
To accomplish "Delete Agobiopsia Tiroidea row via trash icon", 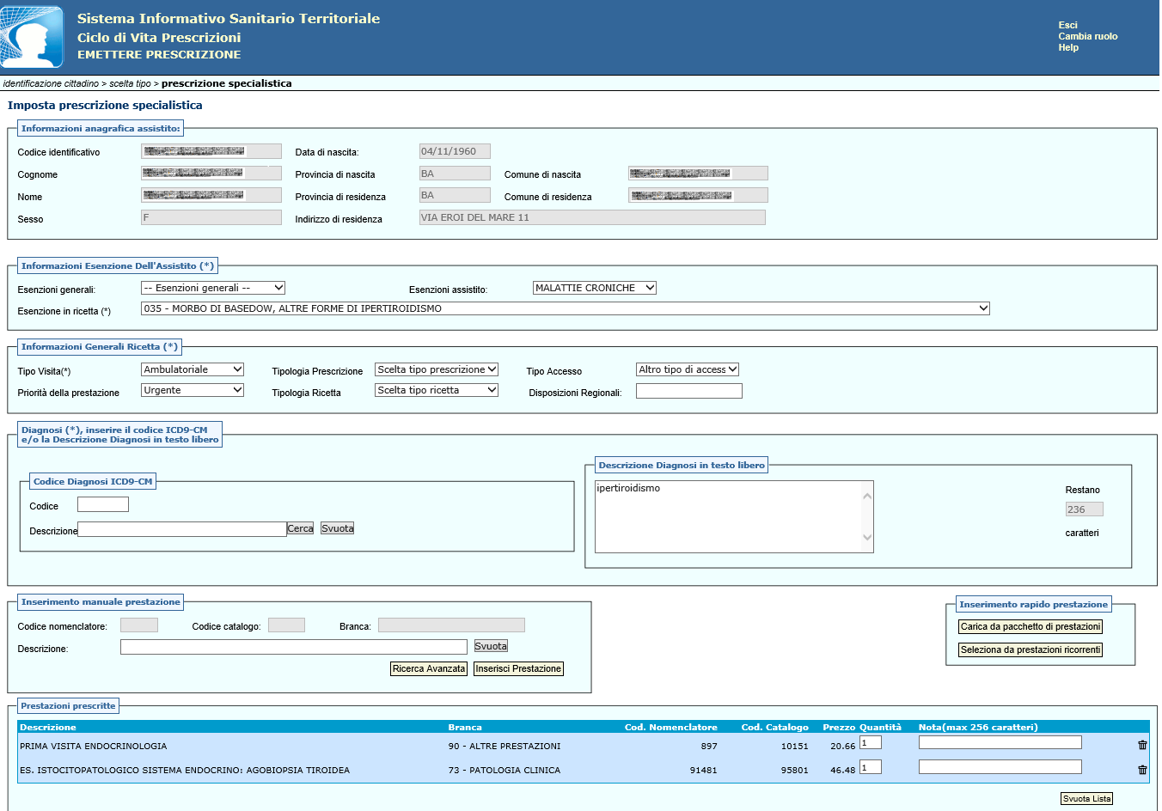I will pyautogui.click(x=1142, y=770).
